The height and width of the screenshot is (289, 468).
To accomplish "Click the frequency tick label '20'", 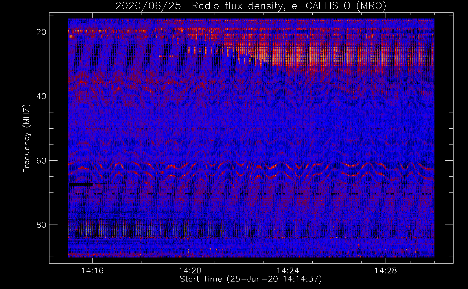I will pyautogui.click(x=41, y=32).
